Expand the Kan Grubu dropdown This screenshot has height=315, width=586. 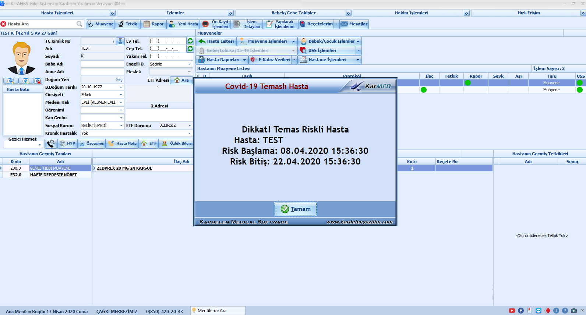121,118
